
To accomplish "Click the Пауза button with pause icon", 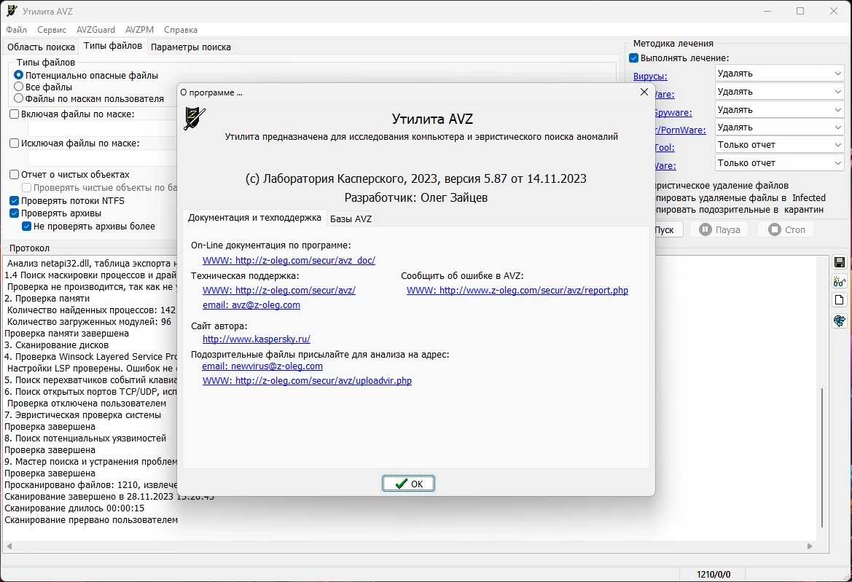I will (719, 229).
